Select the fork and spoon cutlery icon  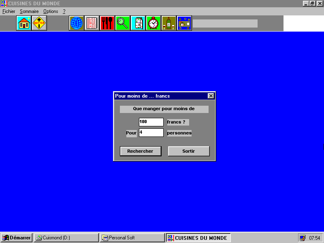coord(107,23)
